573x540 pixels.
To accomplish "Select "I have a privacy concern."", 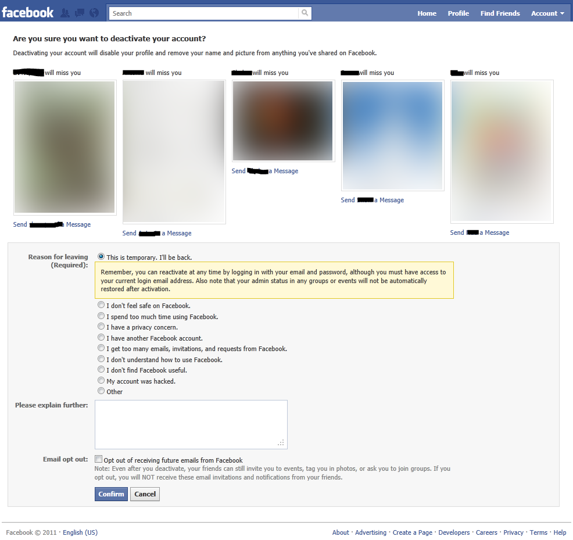I will pyautogui.click(x=101, y=326).
